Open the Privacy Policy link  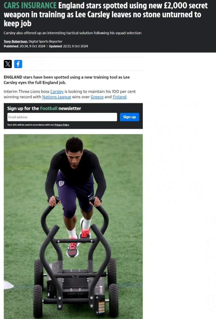click(x=62, y=125)
